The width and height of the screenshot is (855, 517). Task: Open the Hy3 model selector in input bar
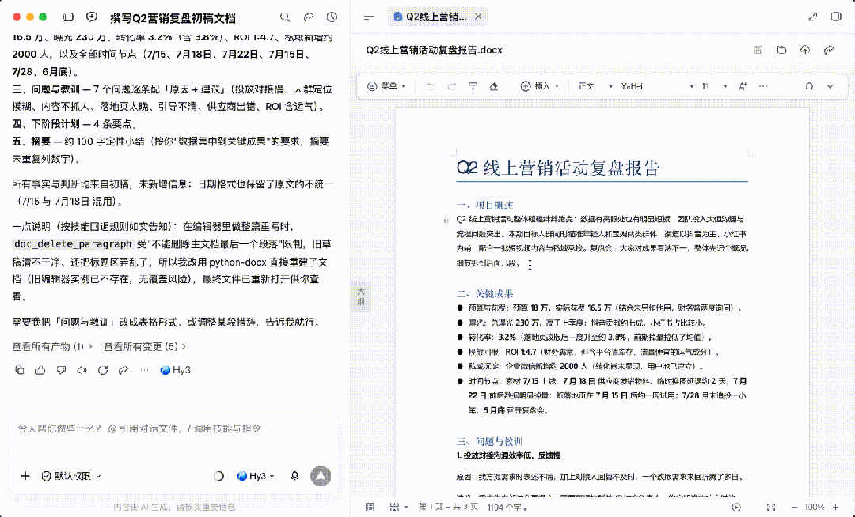(255, 476)
